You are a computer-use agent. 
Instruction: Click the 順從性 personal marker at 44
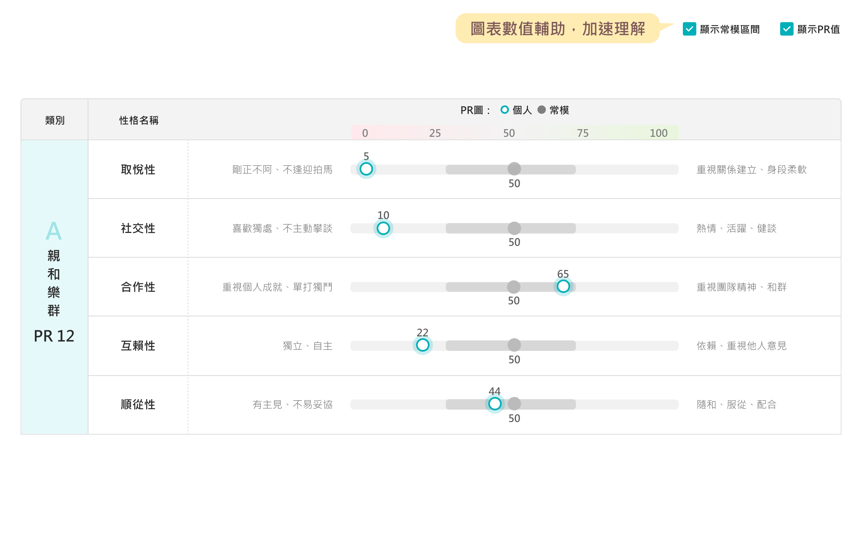(x=495, y=404)
